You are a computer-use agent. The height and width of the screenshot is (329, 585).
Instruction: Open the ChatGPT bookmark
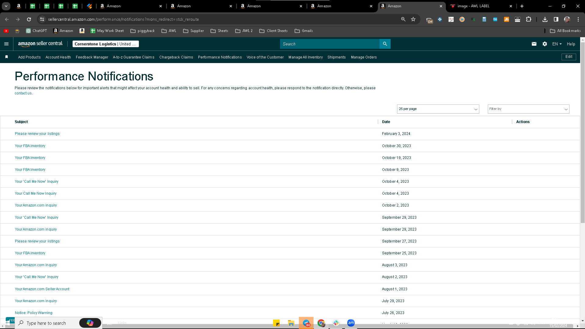pyautogui.click(x=37, y=31)
